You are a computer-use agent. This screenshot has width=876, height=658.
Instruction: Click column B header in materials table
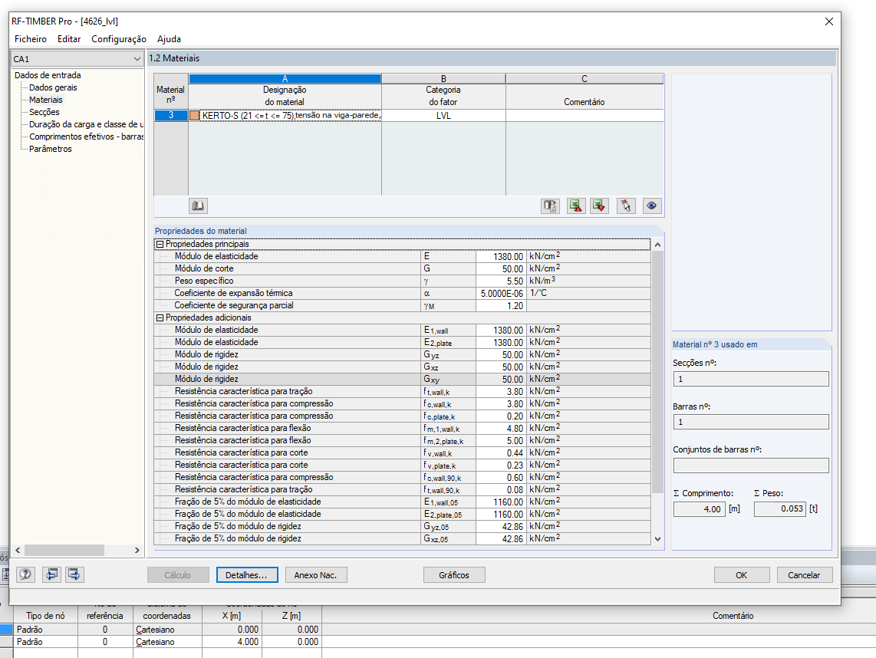tap(443, 79)
